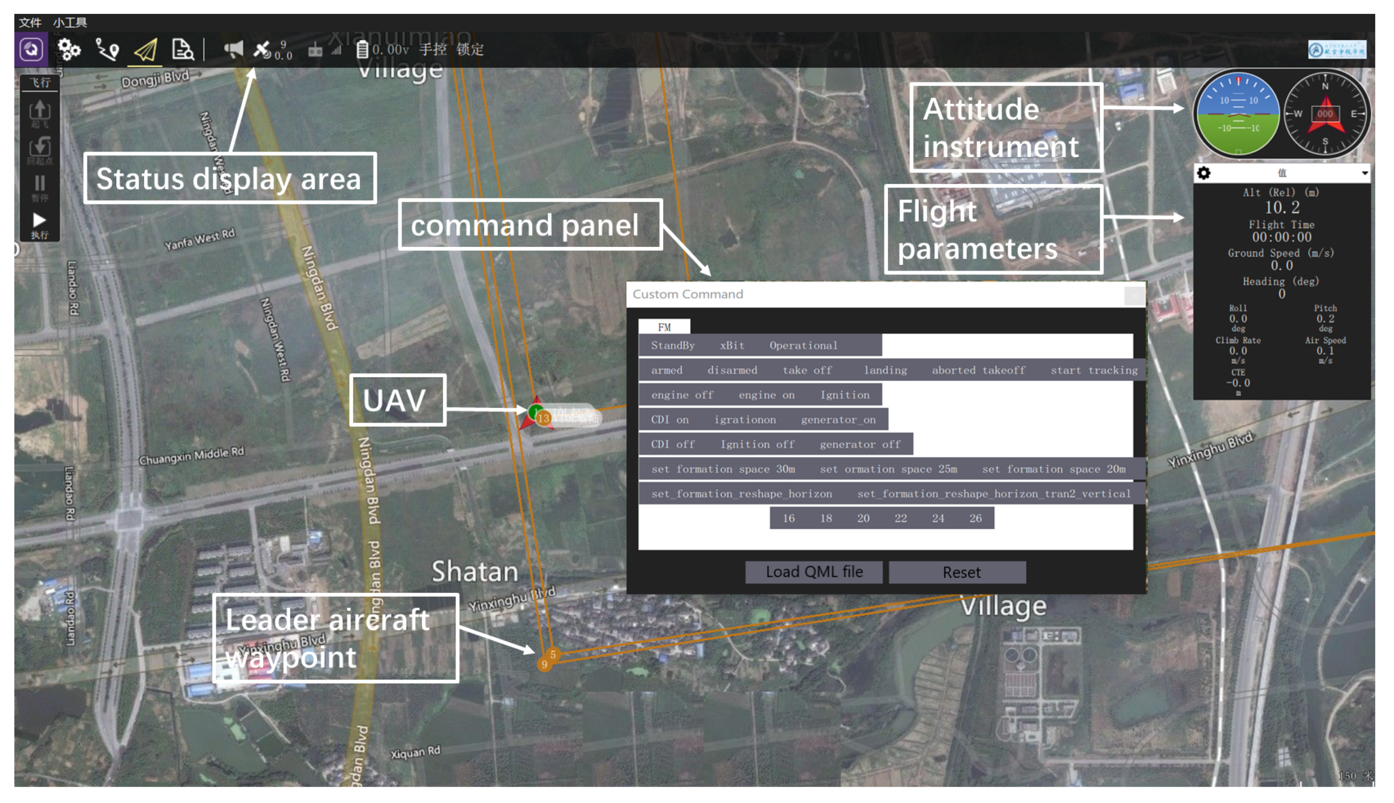Click the Operational command button

[x=803, y=345]
